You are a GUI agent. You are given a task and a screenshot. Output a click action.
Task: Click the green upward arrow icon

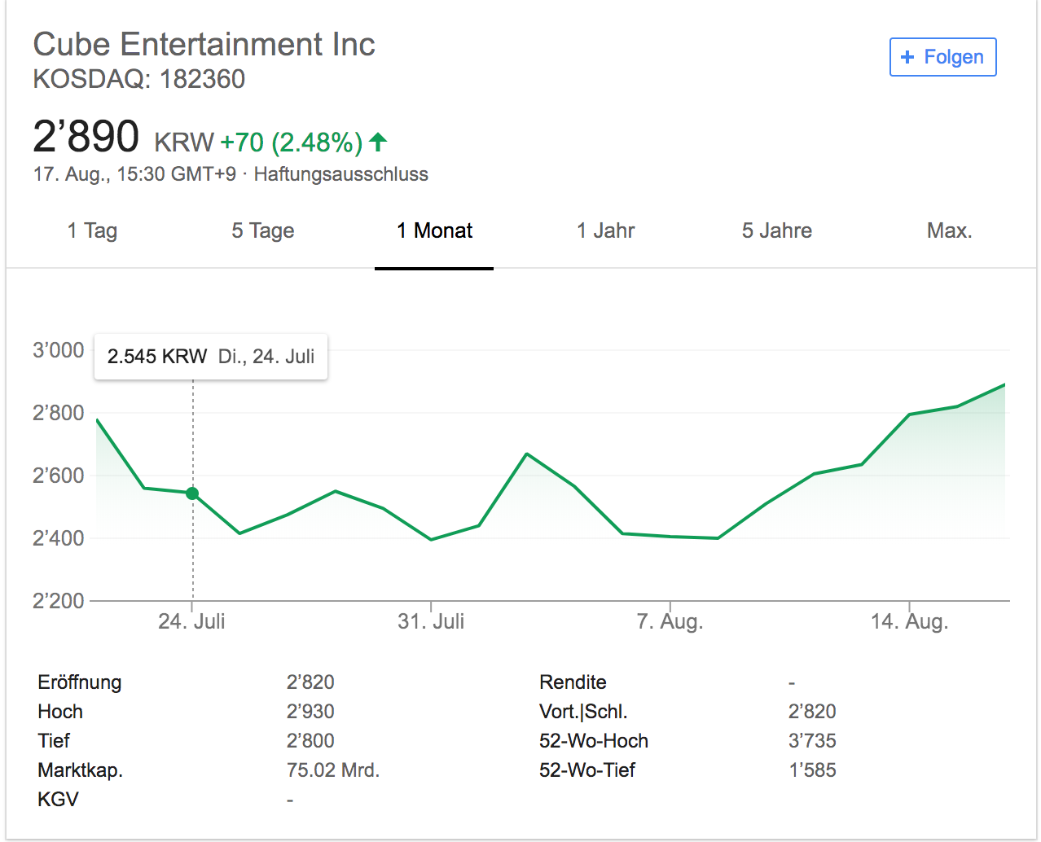[x=378, y=143]
